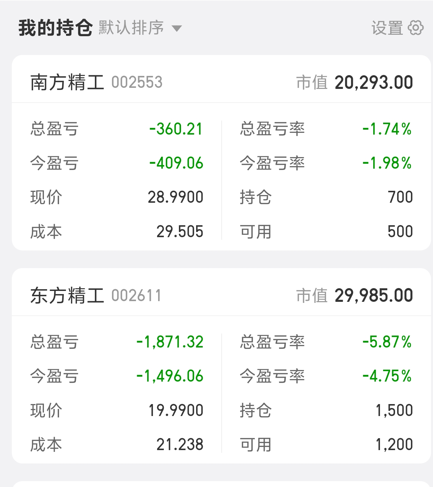Click the 设置 settings text
Image resolution: width=433 pixels, height=487 pixels.
pyautogui.click(x=387, y=28)
